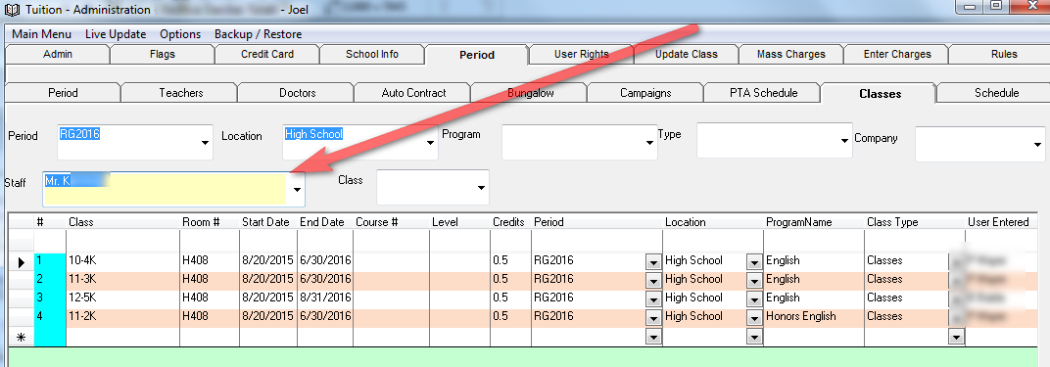
Task: Click the Level filter cell under header
Action: coord(459,242)
